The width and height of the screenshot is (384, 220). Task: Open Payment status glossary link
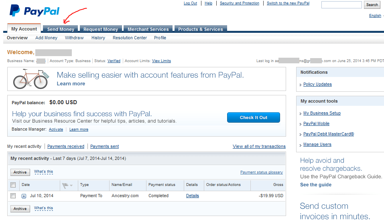pyautogui.click(x=262, y=172)
